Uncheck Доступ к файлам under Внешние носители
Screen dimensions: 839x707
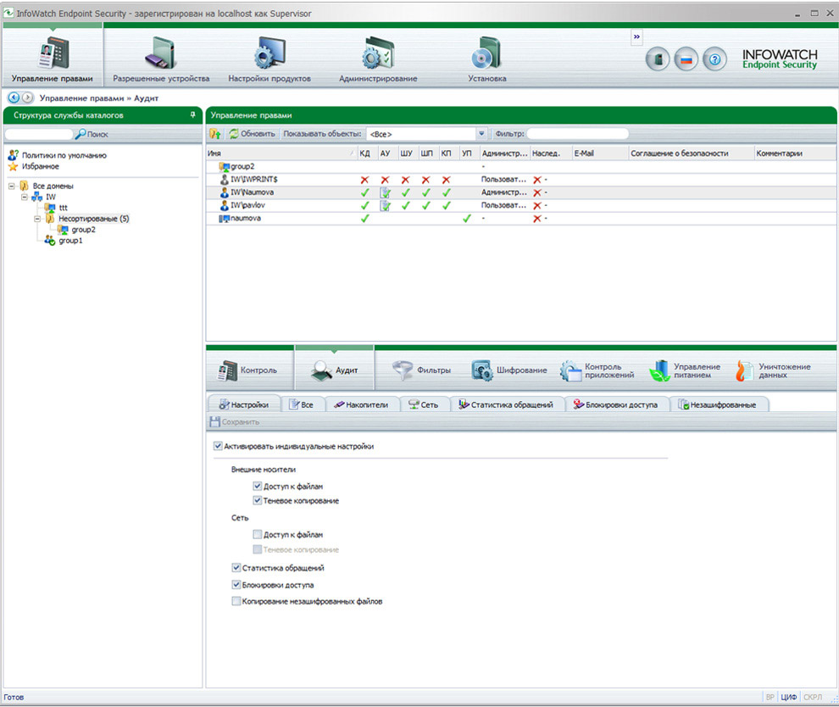tap(258, 486)
